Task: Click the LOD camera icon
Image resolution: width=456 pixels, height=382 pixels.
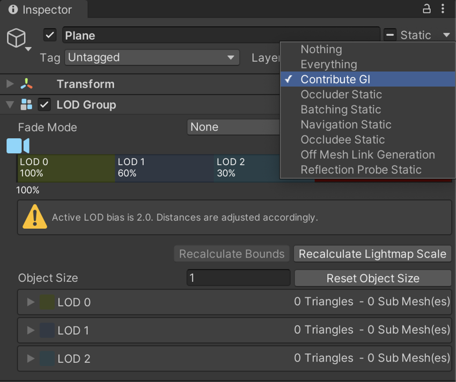Action: pyautogui.click(x=18, y=146)
